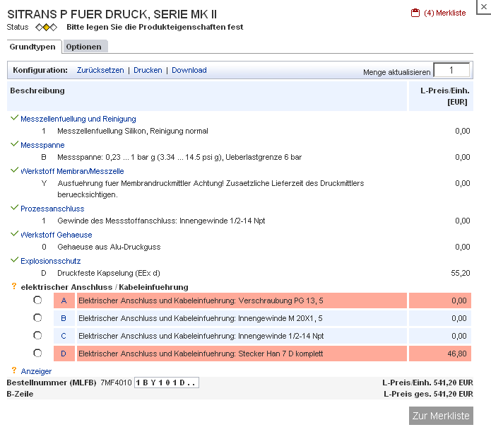Expand the Explosionsschutz section
This screenshot has width=491, height=432.
click(51, 261)
